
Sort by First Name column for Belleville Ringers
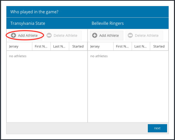coord(122,46)
